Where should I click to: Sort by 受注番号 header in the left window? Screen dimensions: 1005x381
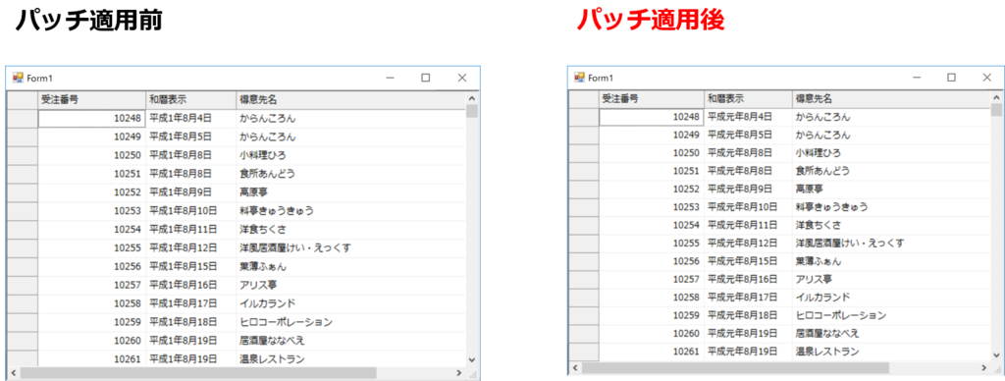91,100
